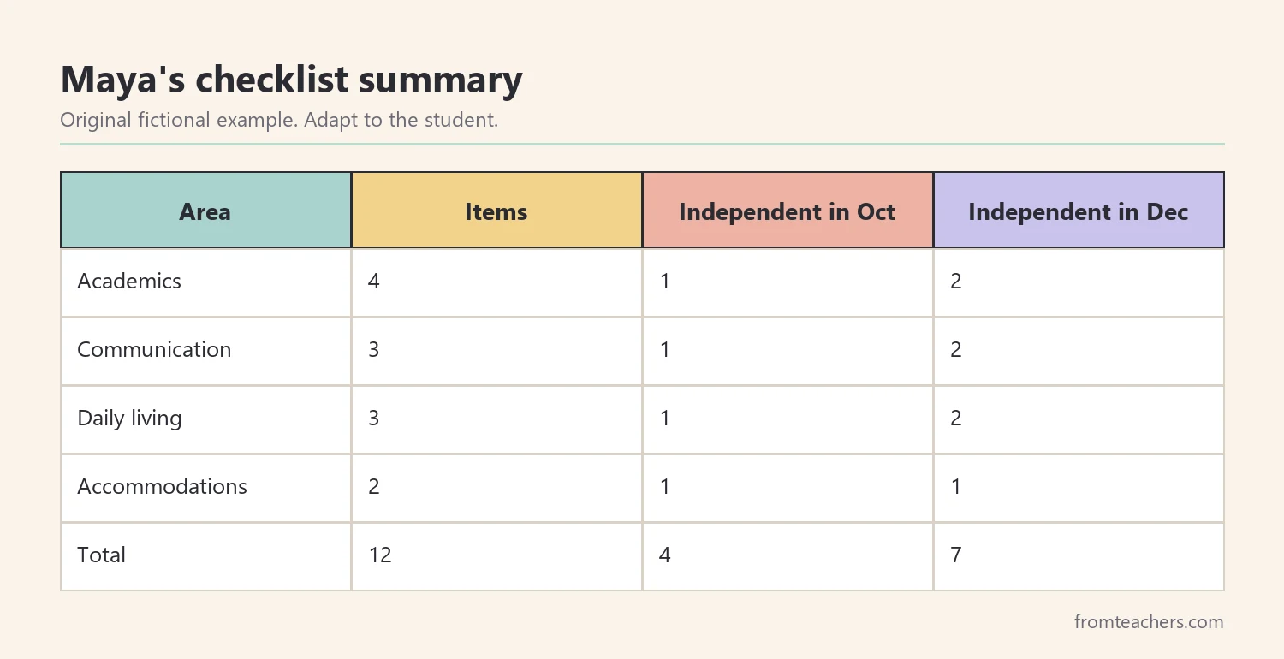Viewport: 1284px width, 659px height.
Task: Select Academics Independent in Oct value 1
Action: (x=665, y=282)
